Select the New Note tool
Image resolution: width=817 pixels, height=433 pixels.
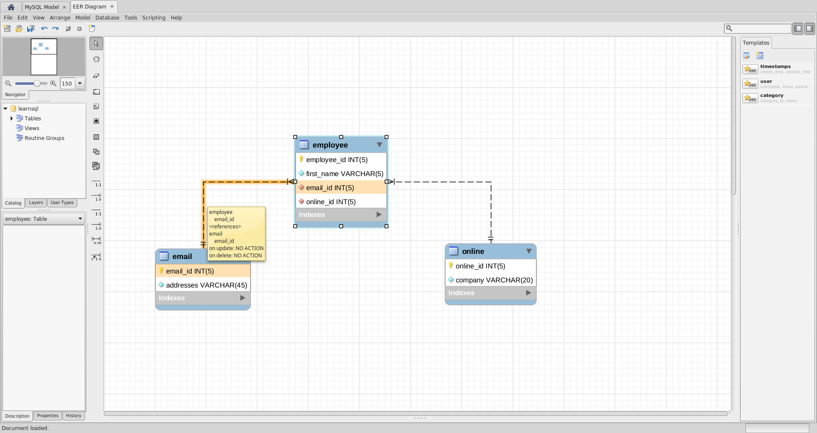tap(96, 107)
